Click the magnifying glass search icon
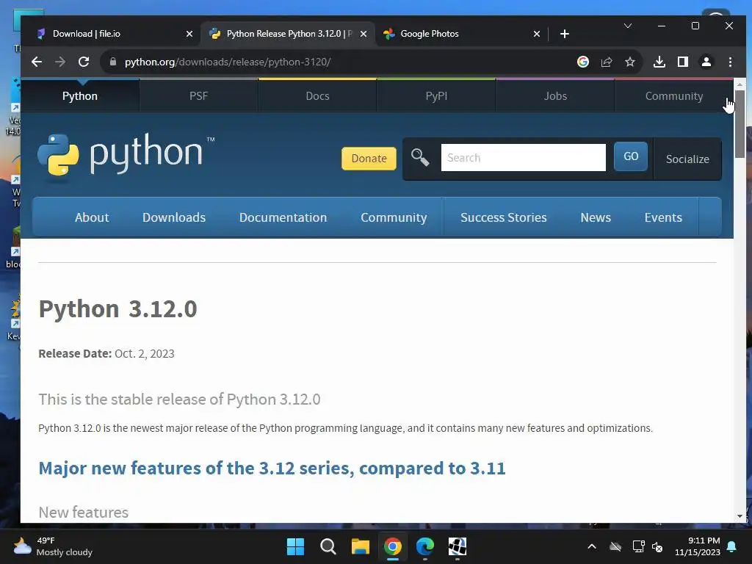 (x=420, y=157)
